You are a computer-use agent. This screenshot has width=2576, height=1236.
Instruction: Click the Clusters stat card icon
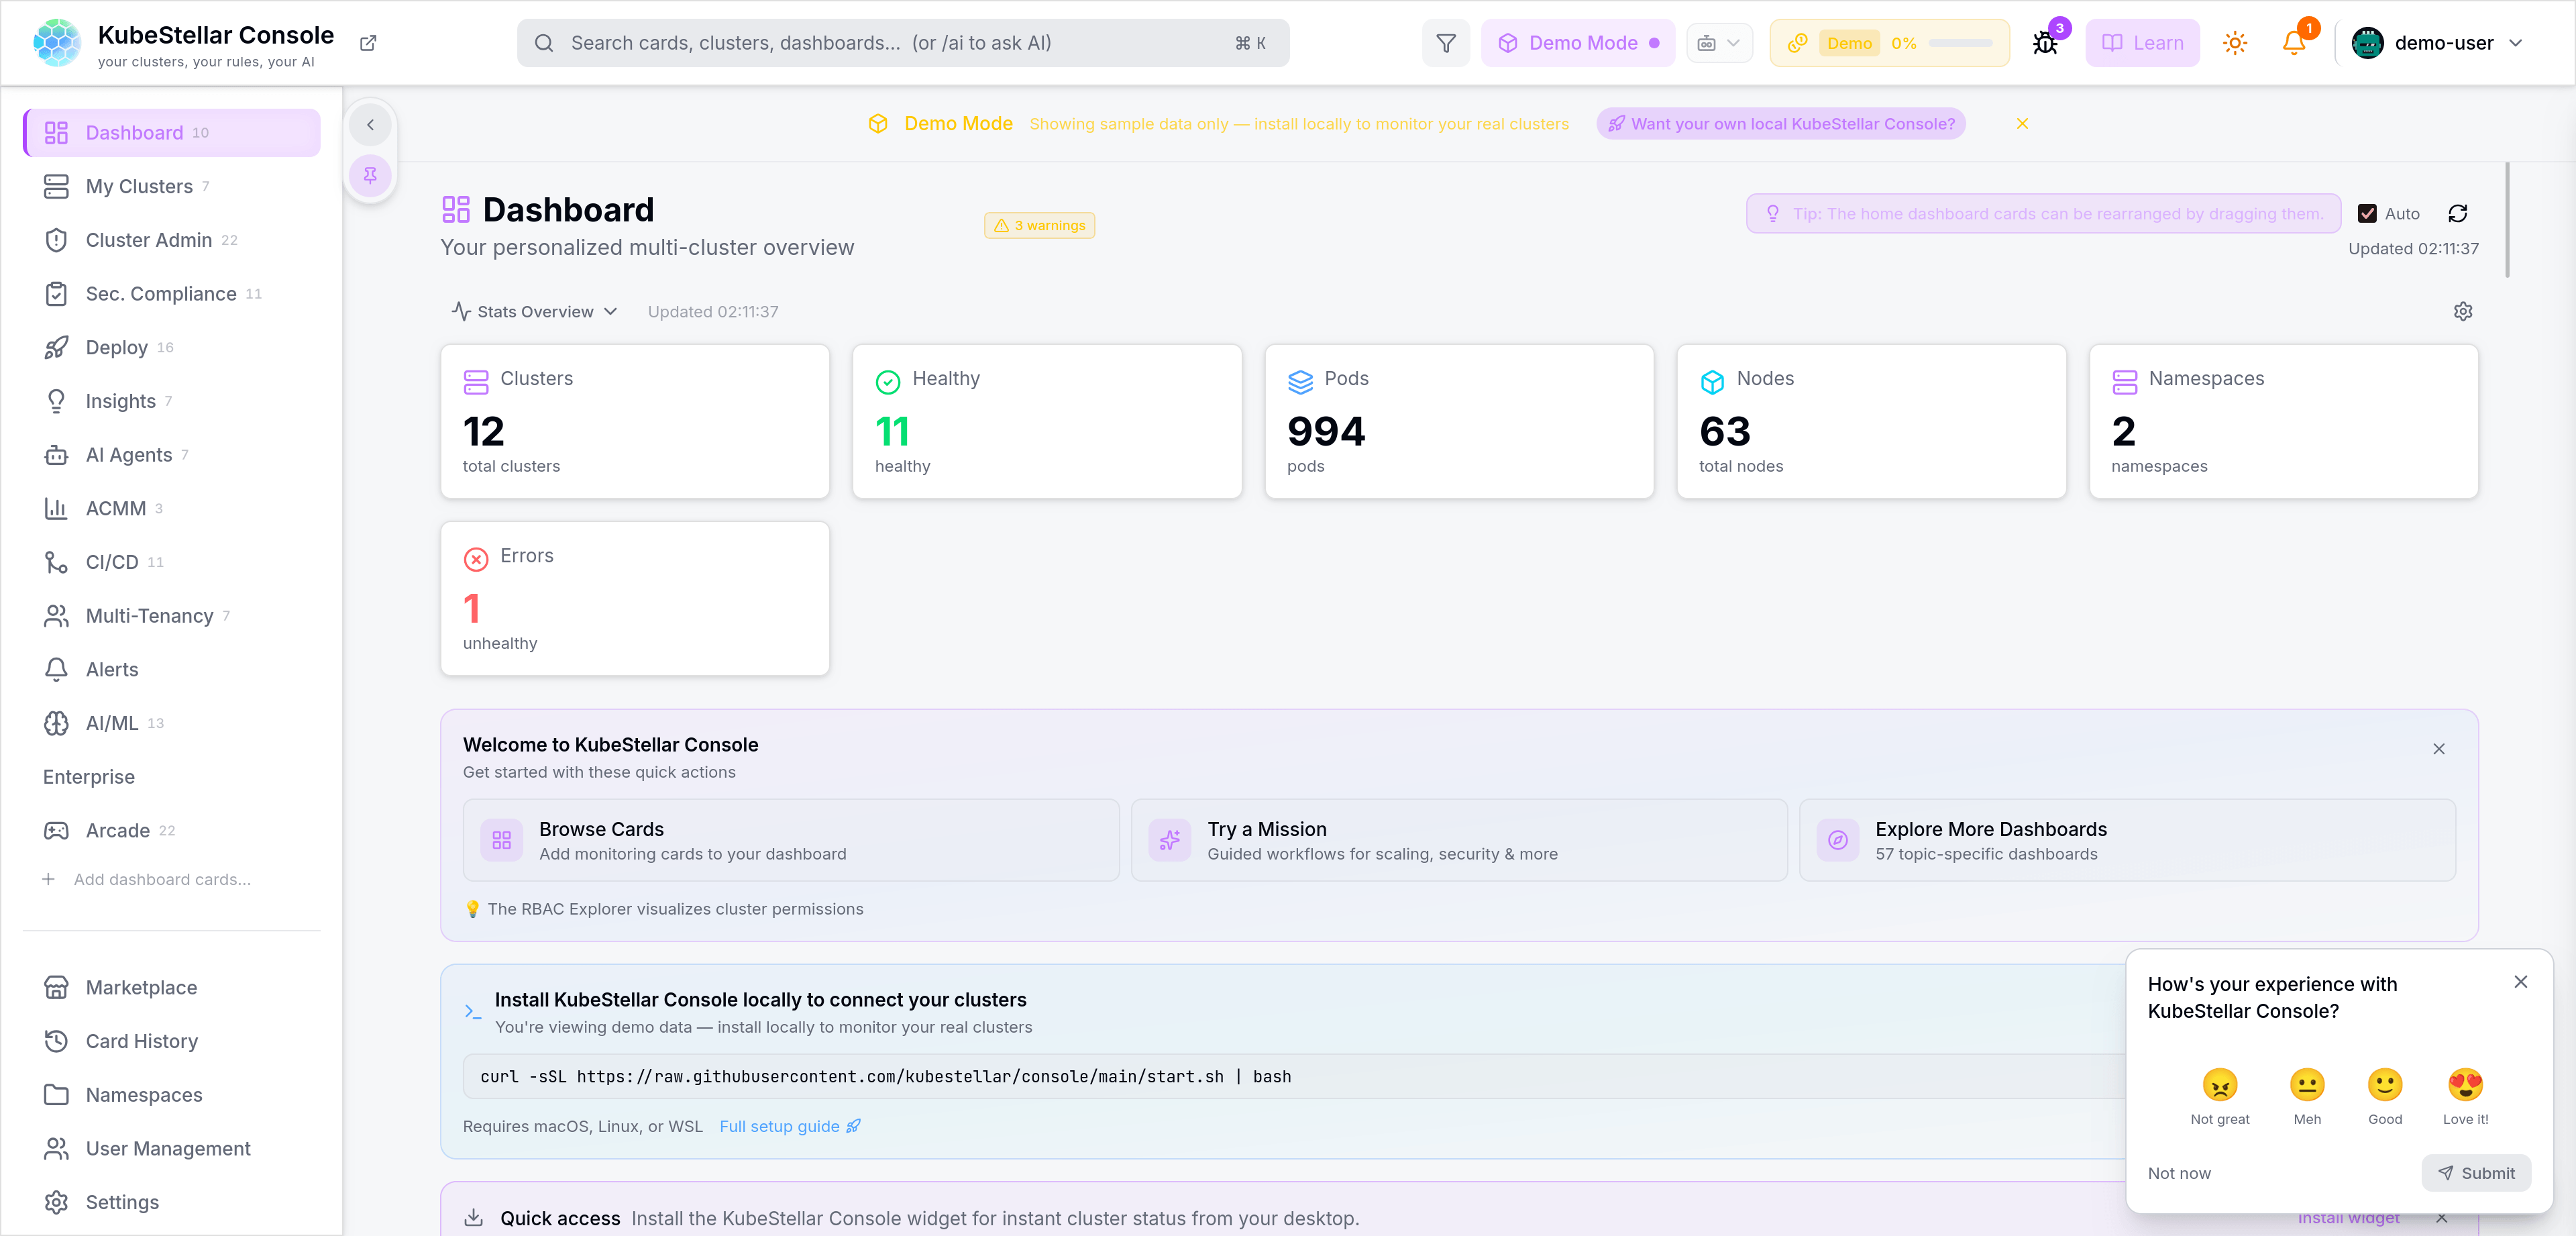(476, 381)
